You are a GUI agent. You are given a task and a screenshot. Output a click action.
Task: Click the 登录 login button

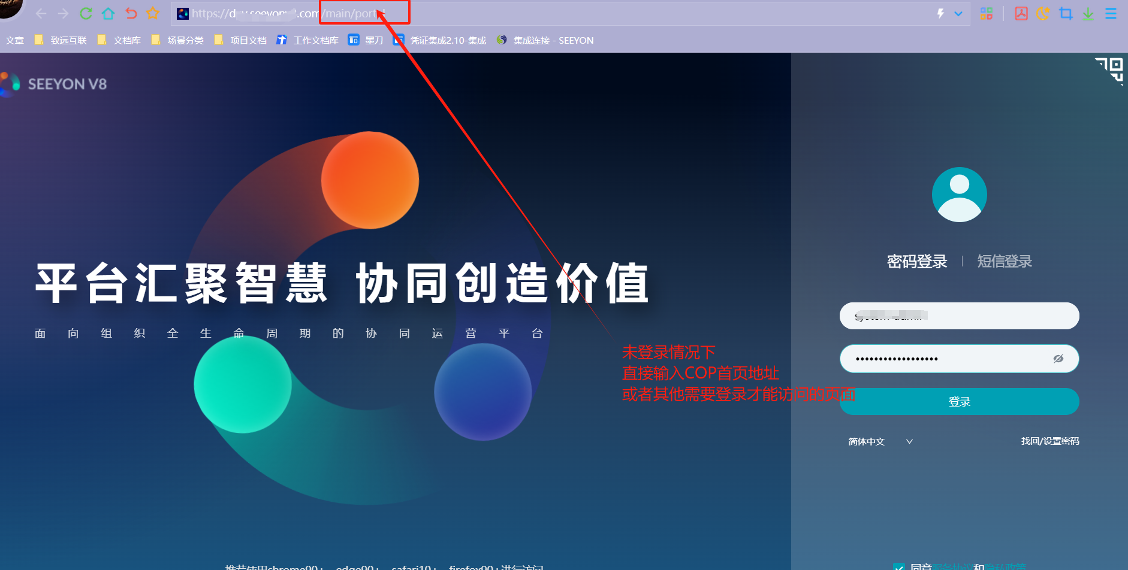click(960, 401)
